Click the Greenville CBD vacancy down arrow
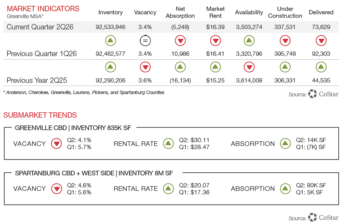 57,144
